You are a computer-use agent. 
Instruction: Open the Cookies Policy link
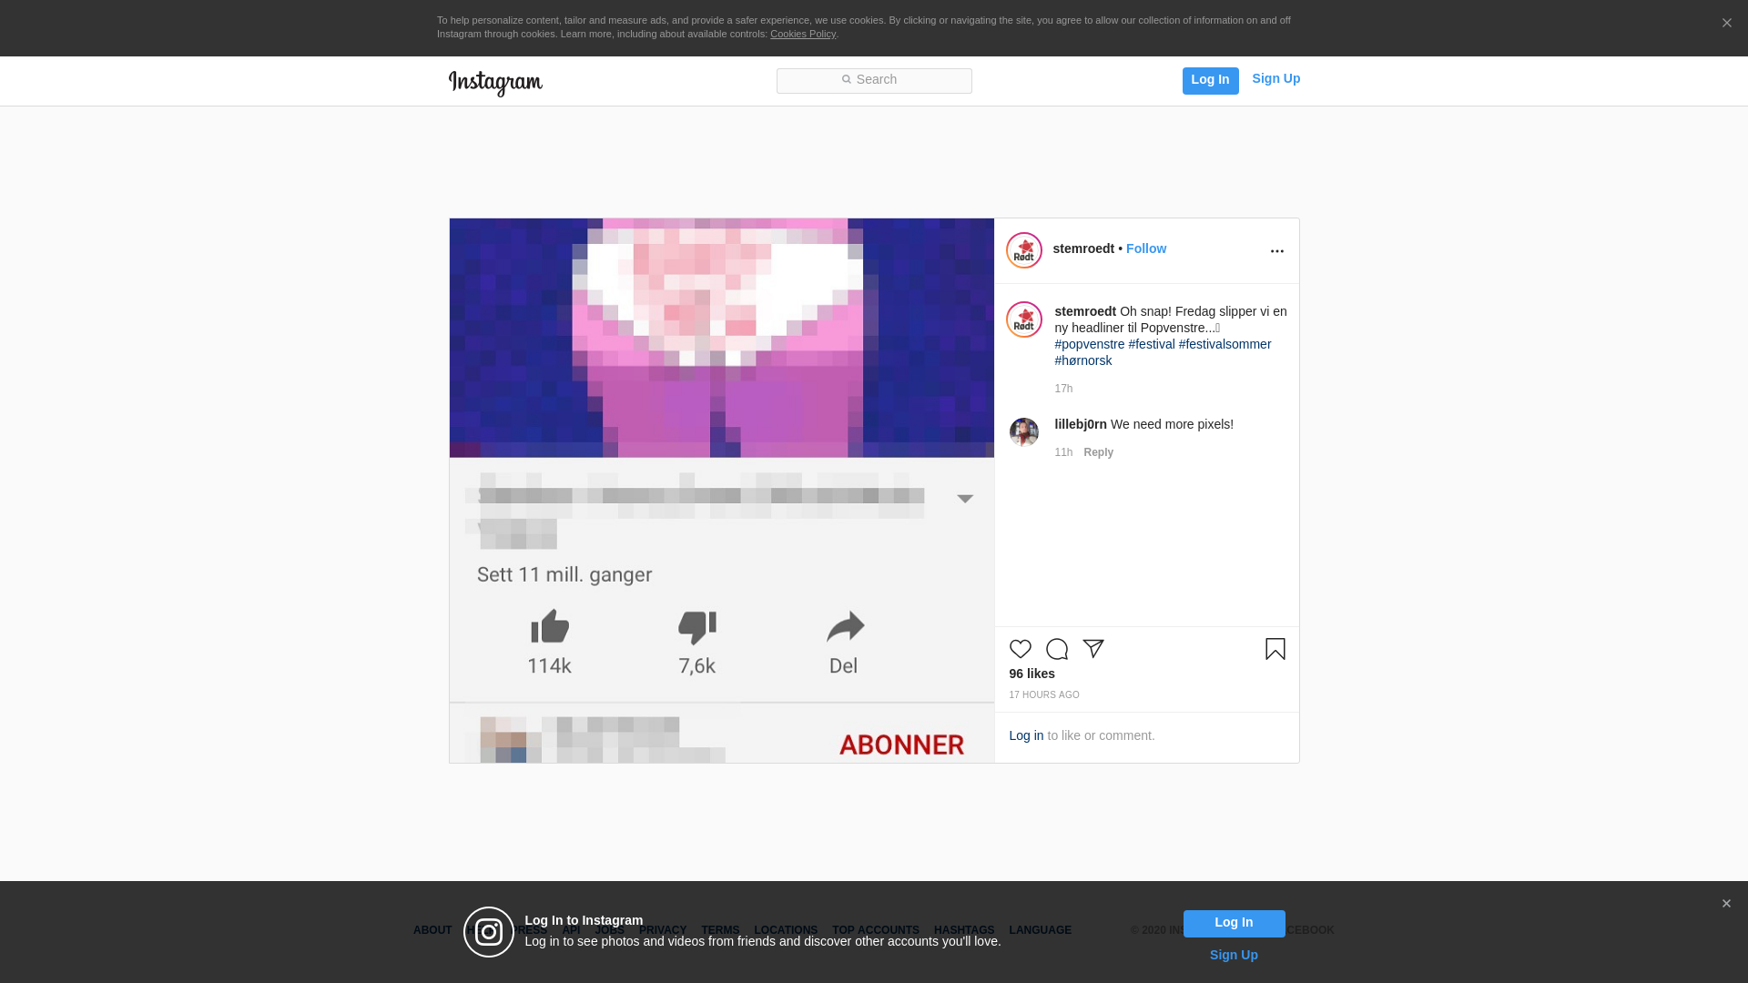click(x=802, y=34)
